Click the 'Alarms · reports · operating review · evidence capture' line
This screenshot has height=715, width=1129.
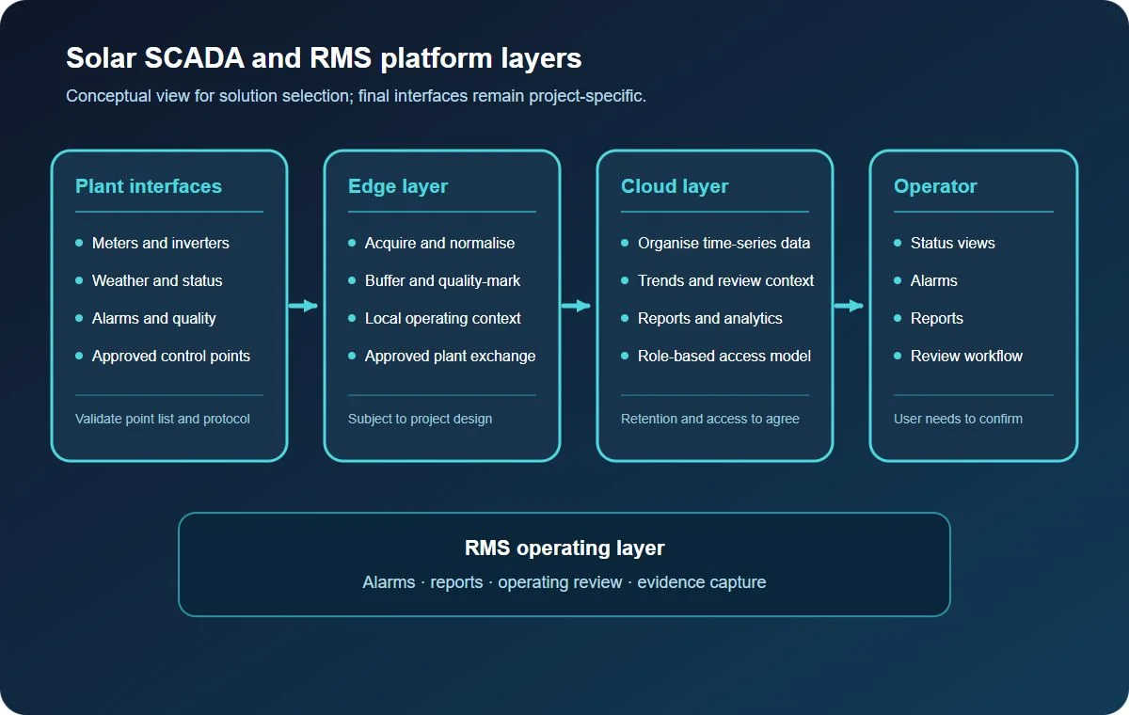coord(564,582)
